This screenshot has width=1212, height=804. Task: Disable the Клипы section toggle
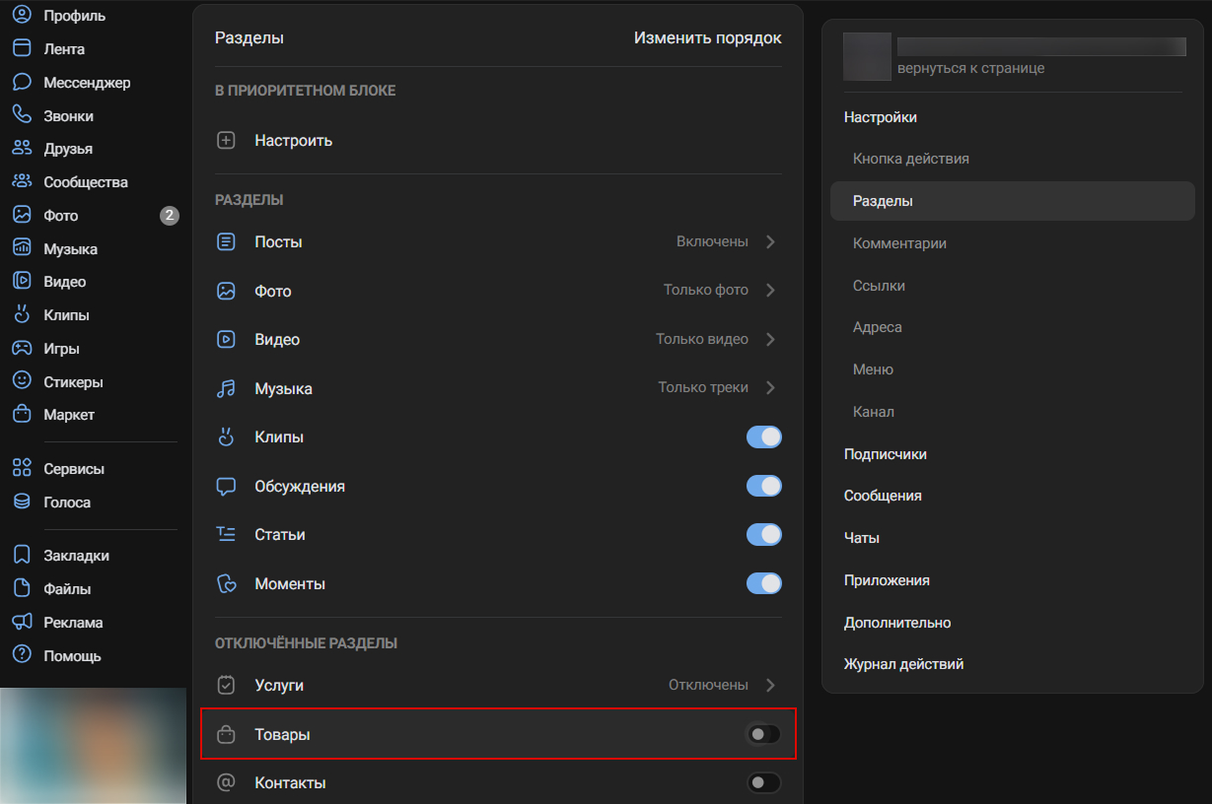[763, 437]
